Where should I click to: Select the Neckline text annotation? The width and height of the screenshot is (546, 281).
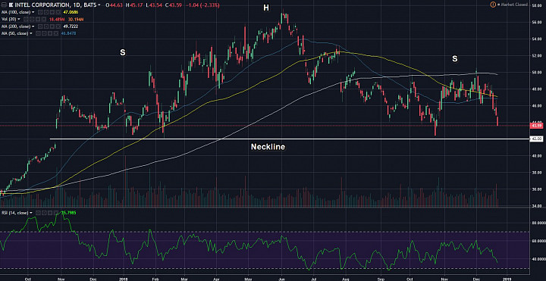click(268, 147)
